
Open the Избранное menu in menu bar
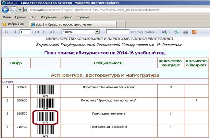49,17
